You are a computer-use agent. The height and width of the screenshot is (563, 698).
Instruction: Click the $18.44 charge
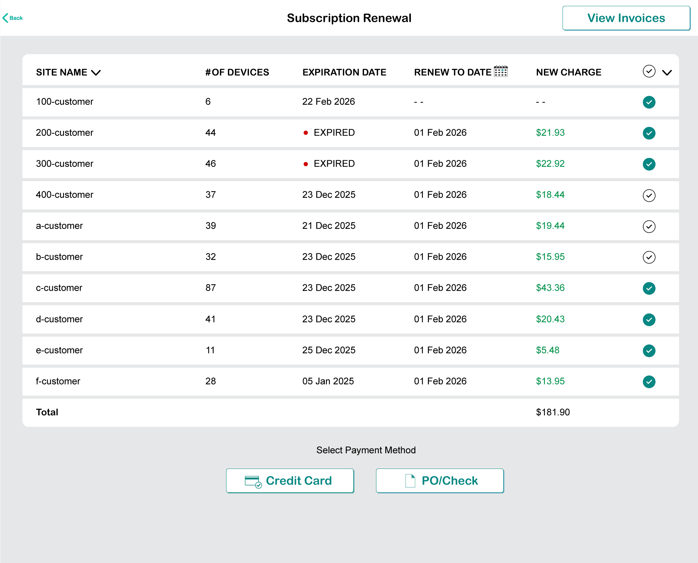550,195
